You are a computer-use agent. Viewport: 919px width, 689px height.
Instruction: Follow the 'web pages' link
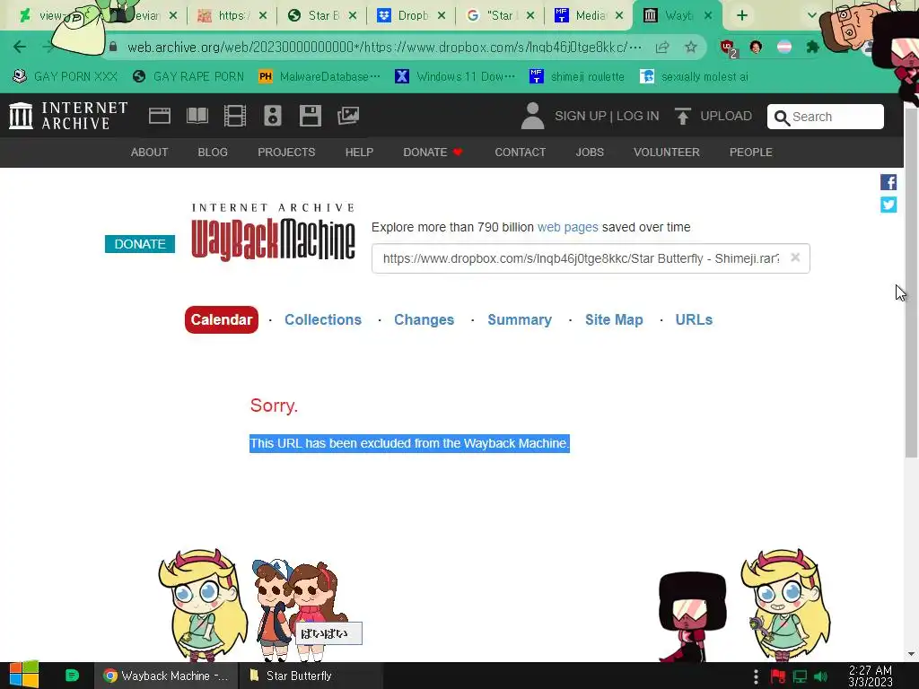568,227
